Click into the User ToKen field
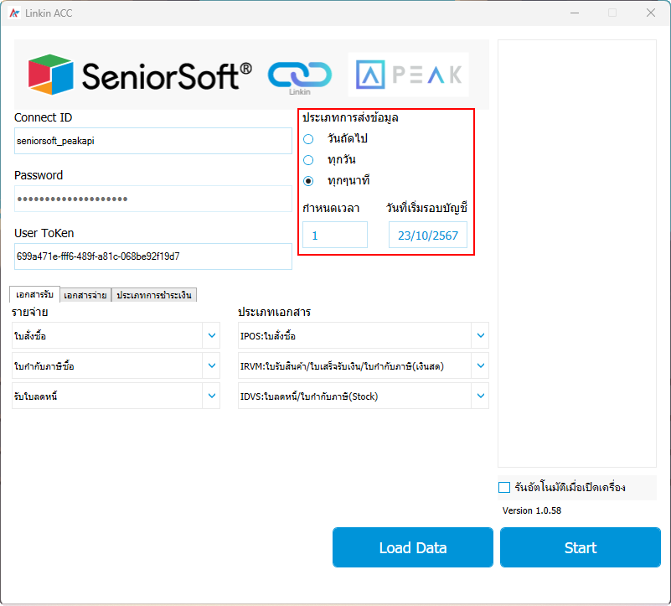 click(x=153, y=256)
